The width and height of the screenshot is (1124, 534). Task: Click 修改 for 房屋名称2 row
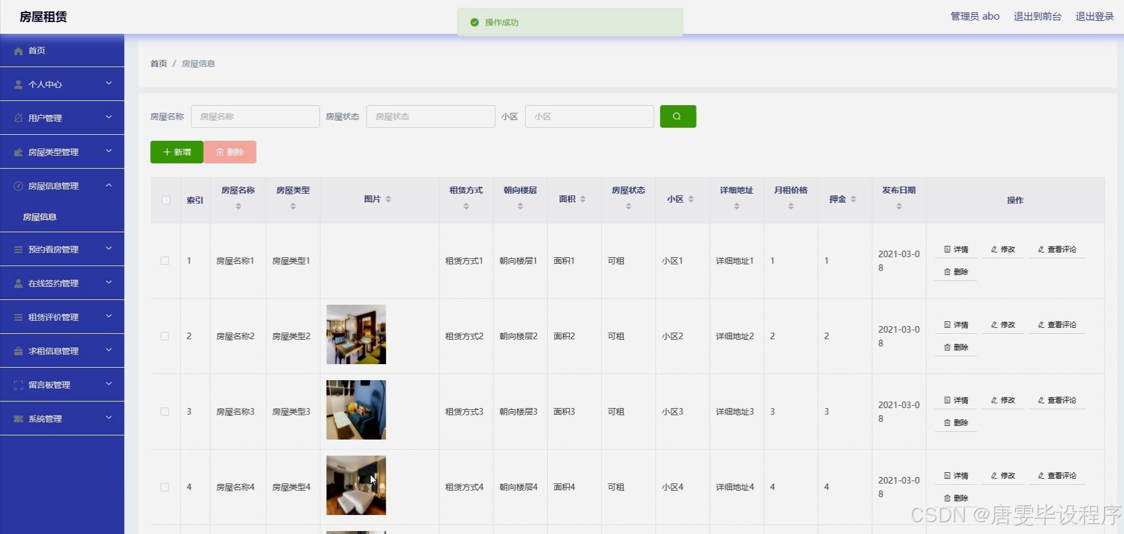click(x=1003, y=325)
